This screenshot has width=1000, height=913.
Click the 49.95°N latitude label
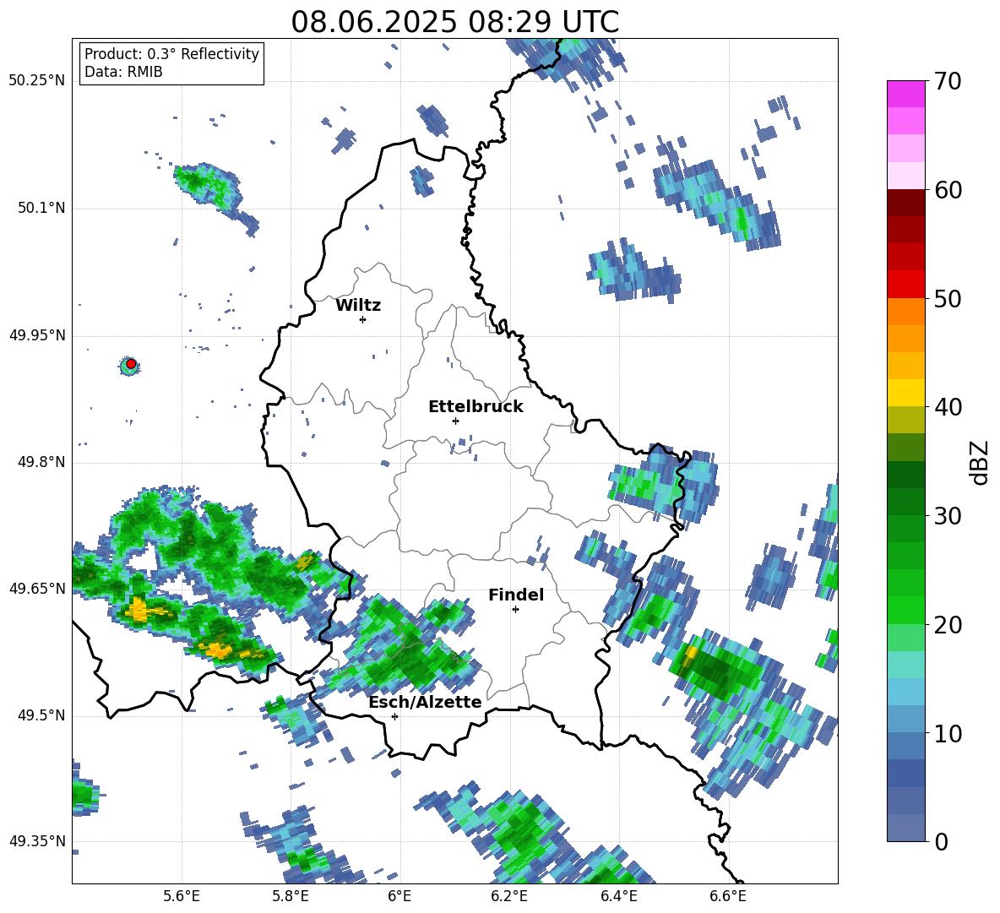click(x=37, y=335)
